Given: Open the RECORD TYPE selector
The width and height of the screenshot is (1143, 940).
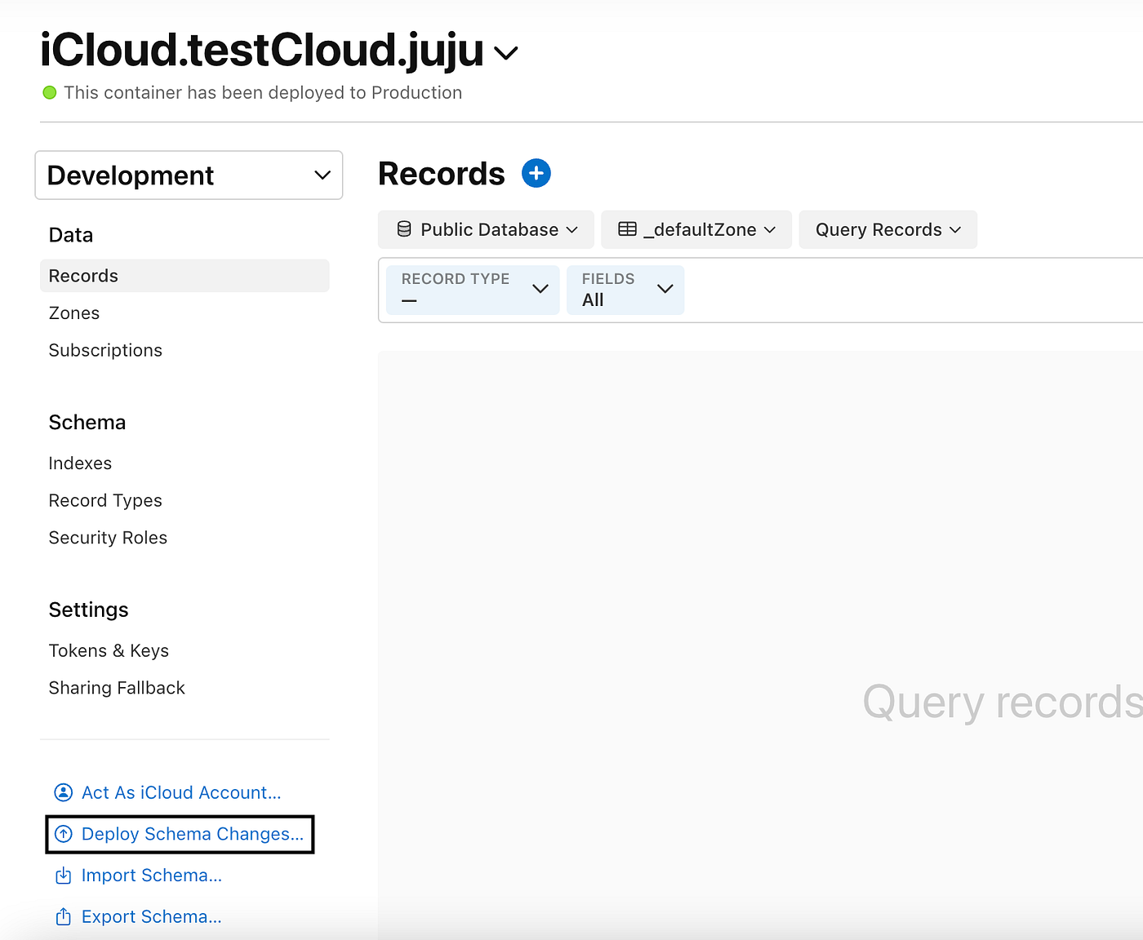Looking at the screenshot, I should [472, 290].
